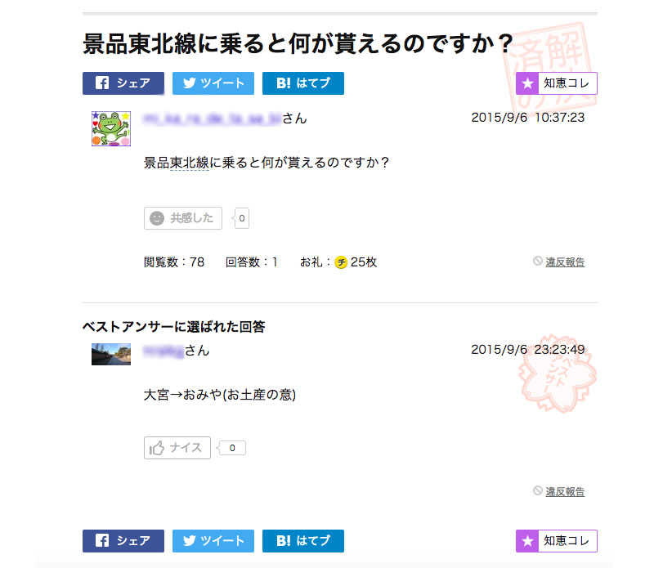Add to 知恵コレ using bottom star button
The height and width of the screenshot is (568, 654).
point(556,541)
